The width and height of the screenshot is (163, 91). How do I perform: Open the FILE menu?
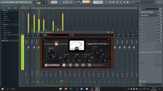2,2
